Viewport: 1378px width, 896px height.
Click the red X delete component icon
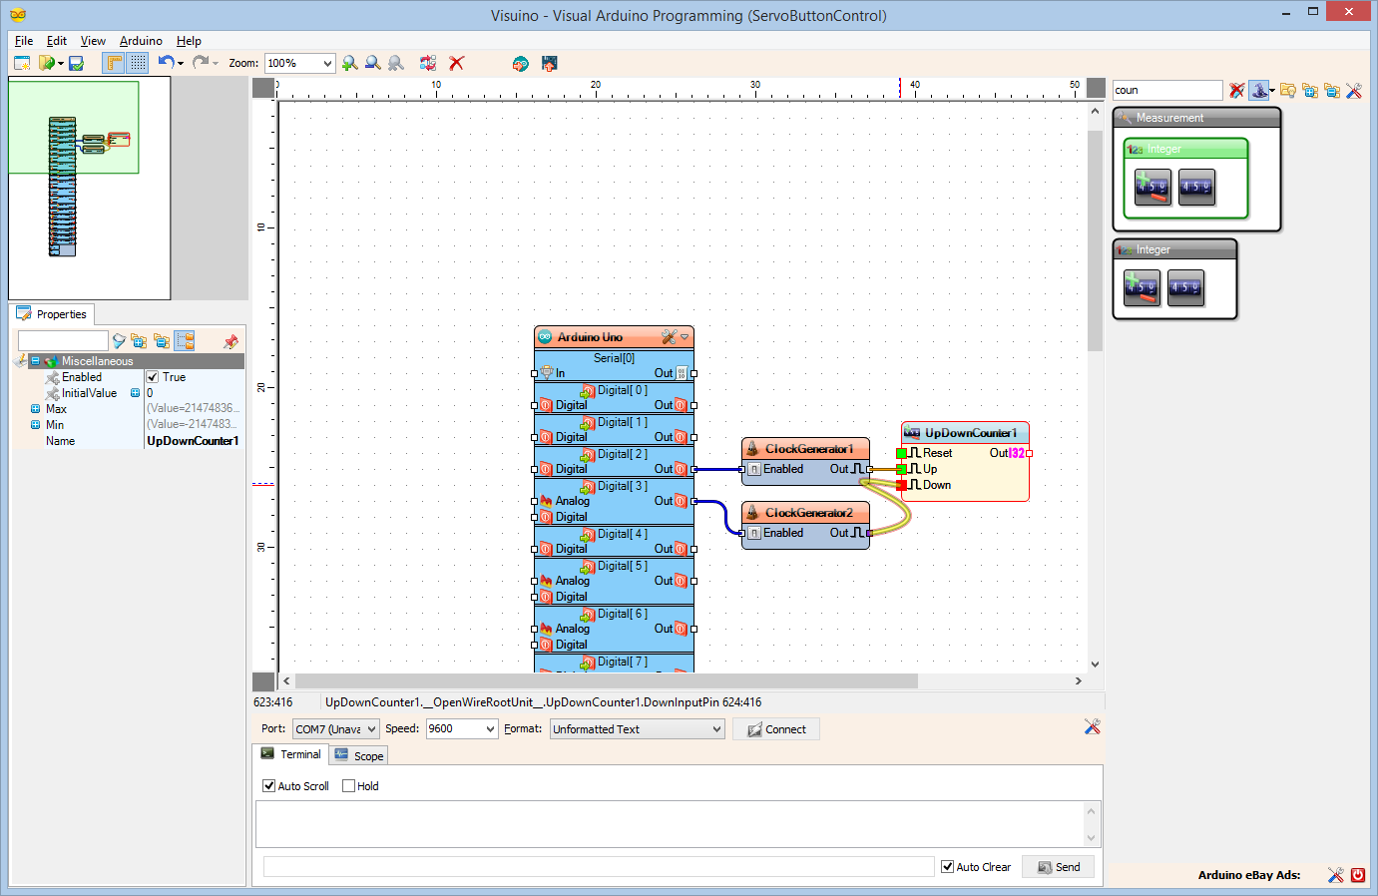pyautogui.click(x=457, y=63)
